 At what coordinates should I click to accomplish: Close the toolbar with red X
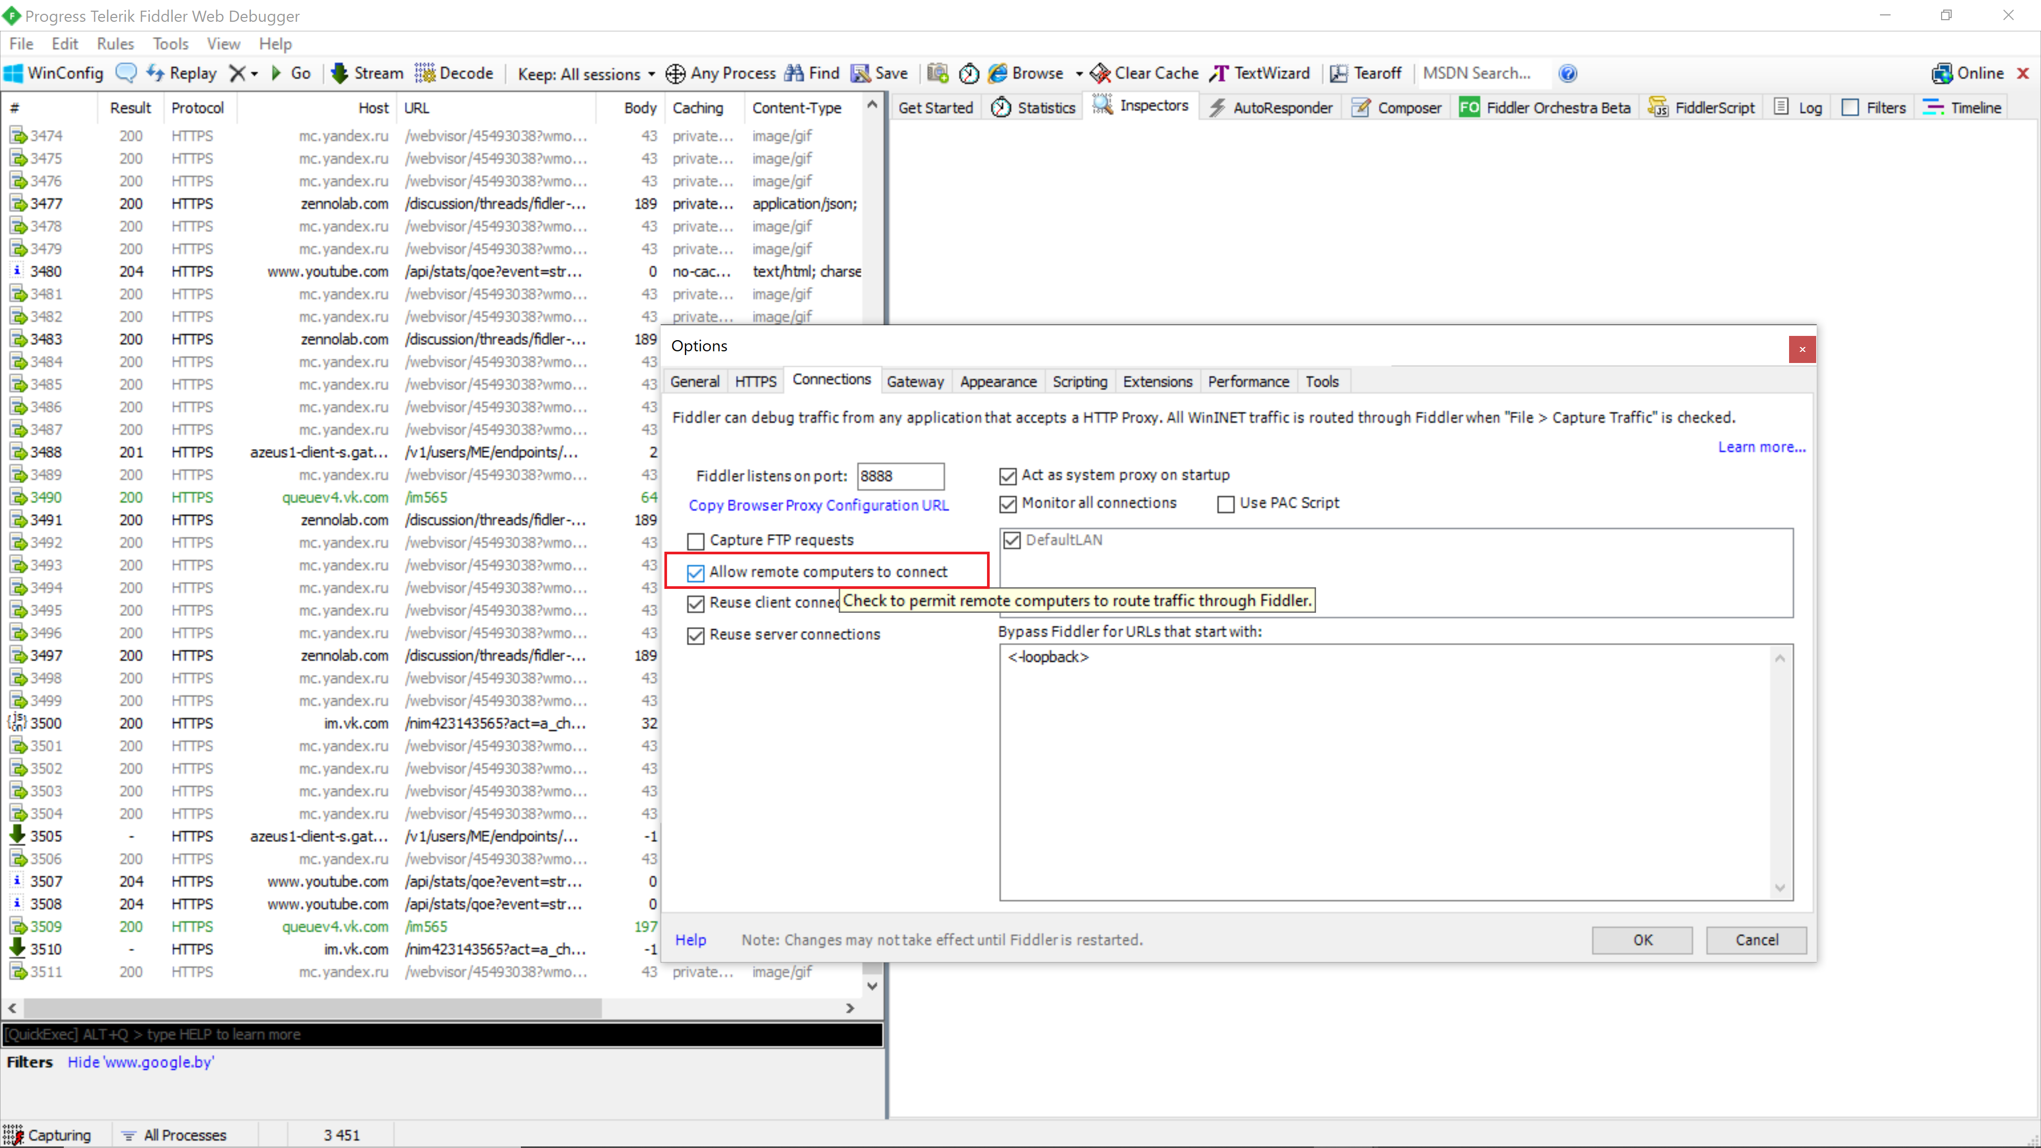pyautogui.click(x=2023, y=73)
